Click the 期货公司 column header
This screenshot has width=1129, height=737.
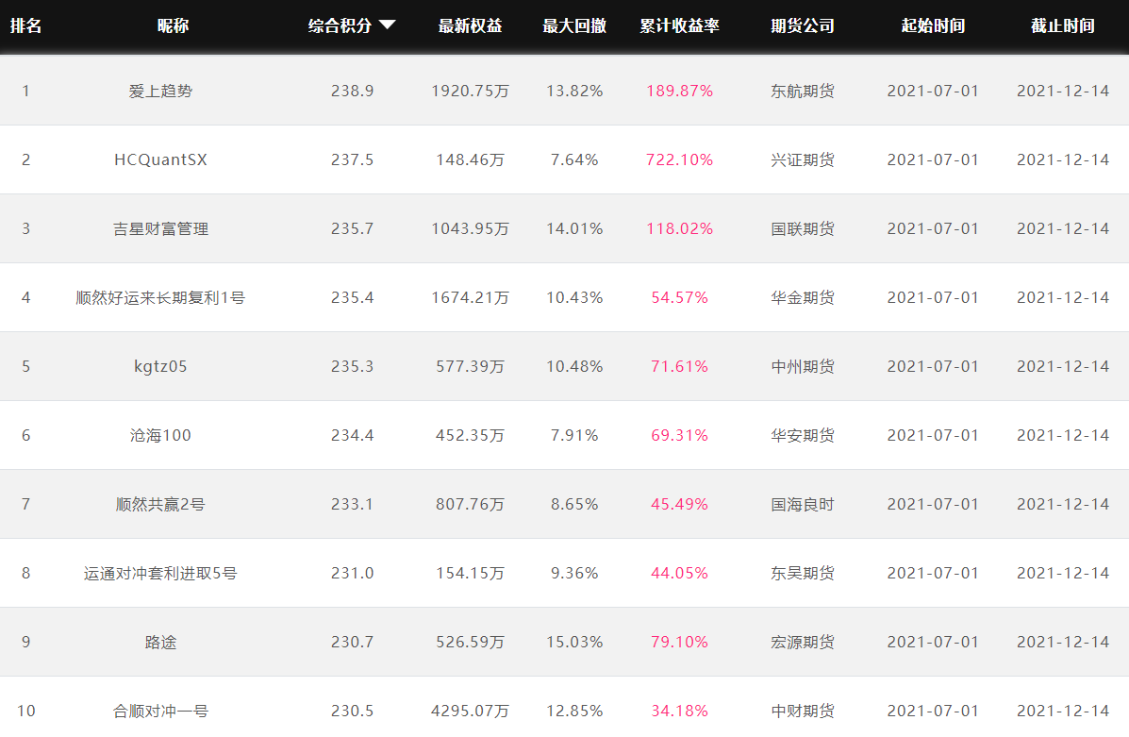pos(803,25)
